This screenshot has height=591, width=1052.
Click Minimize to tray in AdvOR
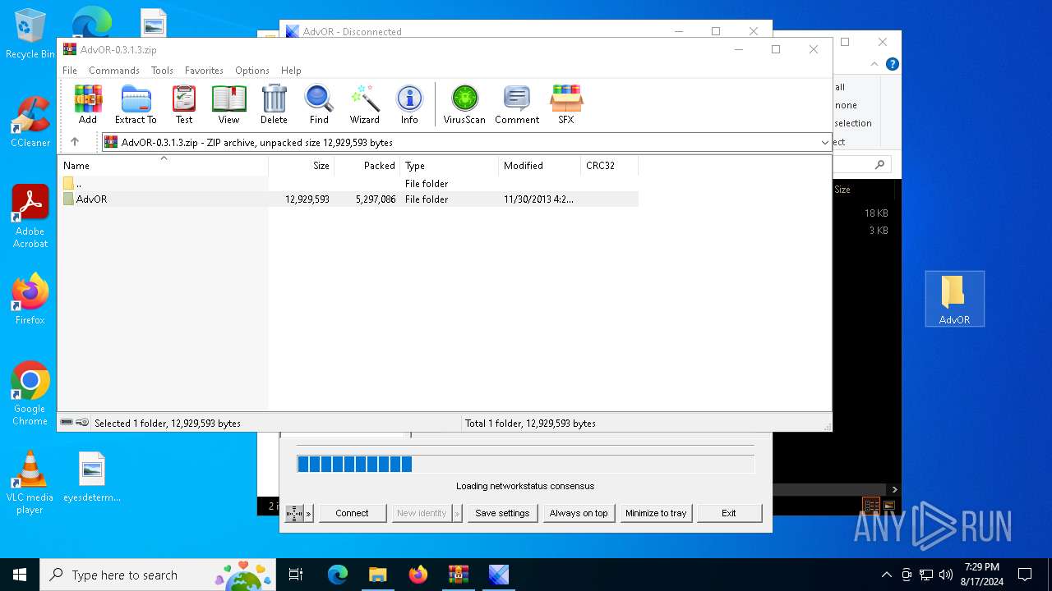(x=656, y=513)
